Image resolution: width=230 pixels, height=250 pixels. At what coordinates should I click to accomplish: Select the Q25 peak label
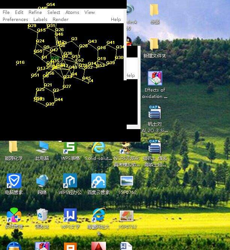[x=40, y=89]
